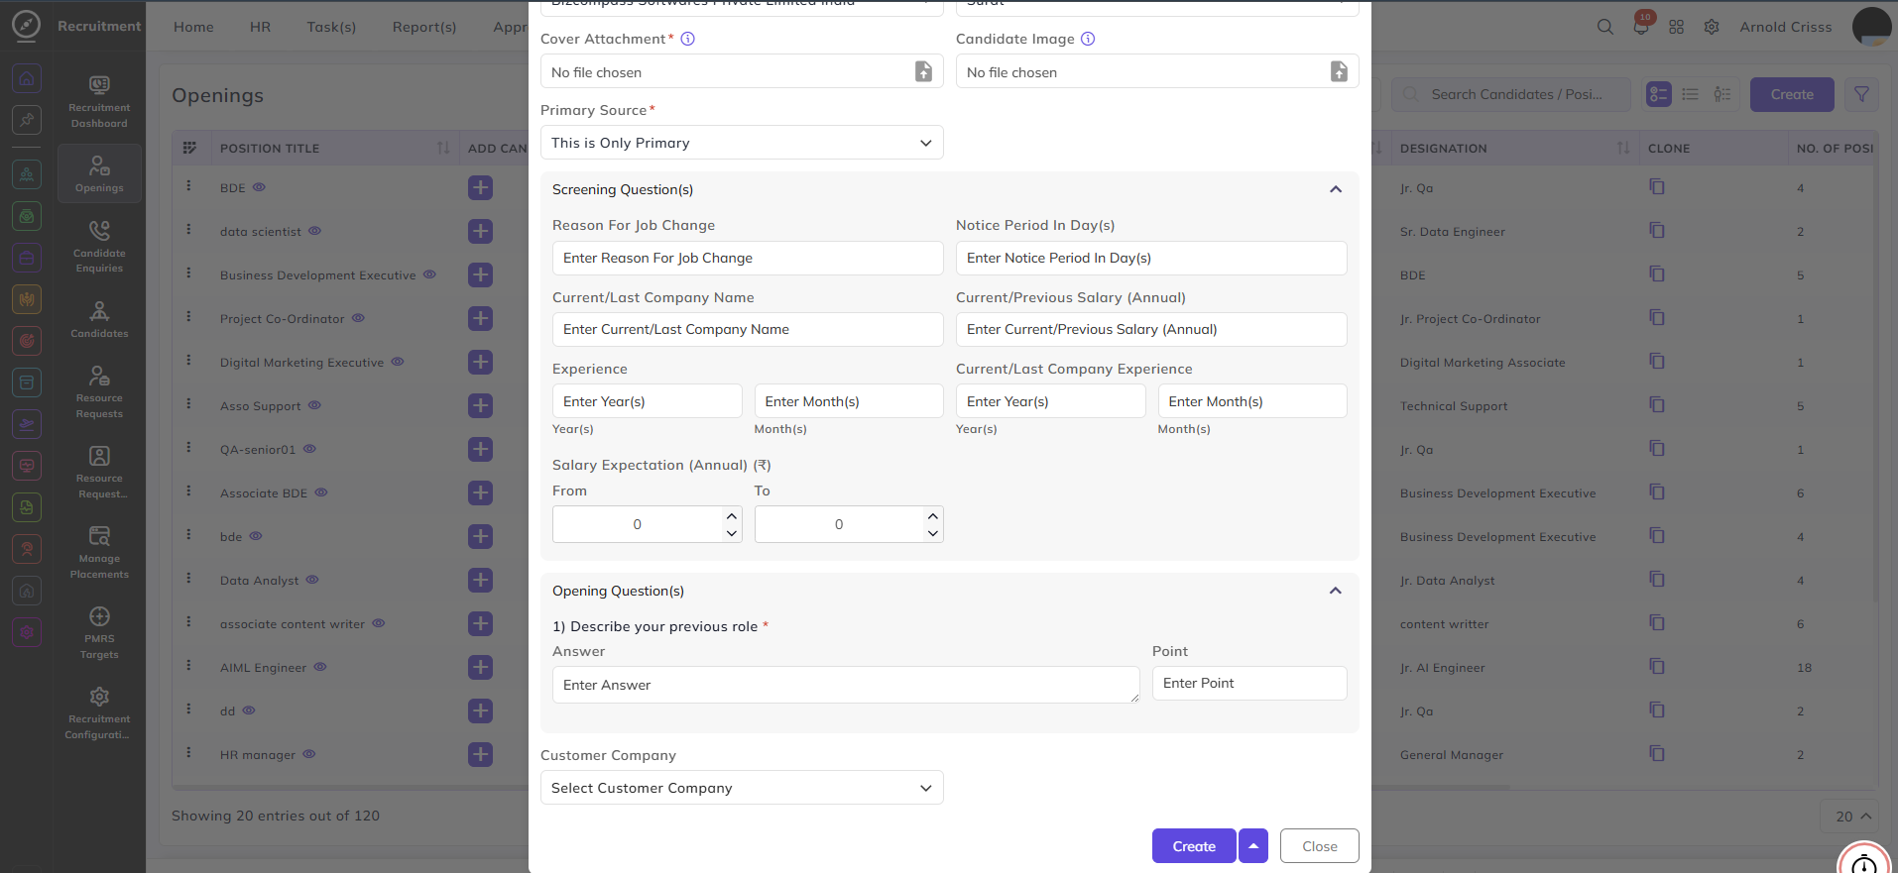Viewport: 1898px width, 873px height.
Task: Toggle visibility eye for AIML Engineer
Action: tap(320, 666)
